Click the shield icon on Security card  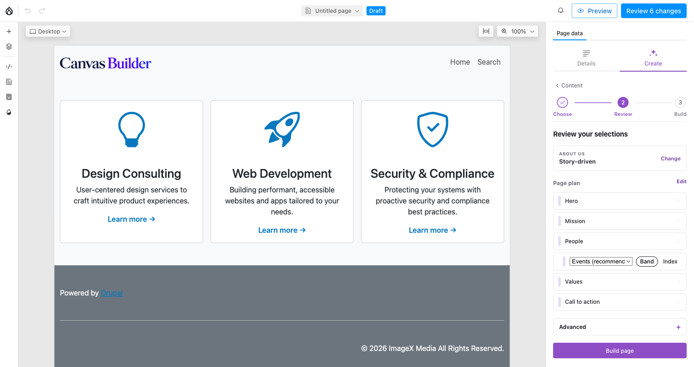click(432, 130)
